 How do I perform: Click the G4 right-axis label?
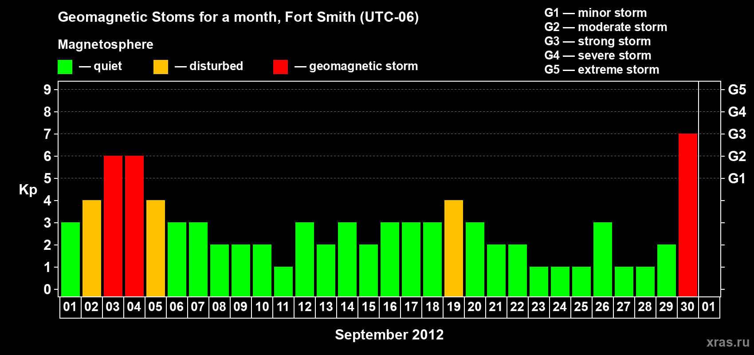tap(737, 112)
